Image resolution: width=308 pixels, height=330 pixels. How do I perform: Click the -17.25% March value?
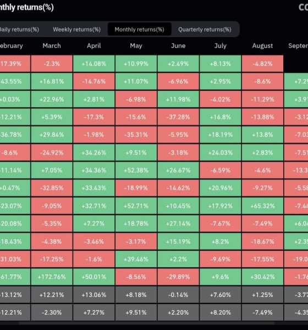(x=52, y=259)
